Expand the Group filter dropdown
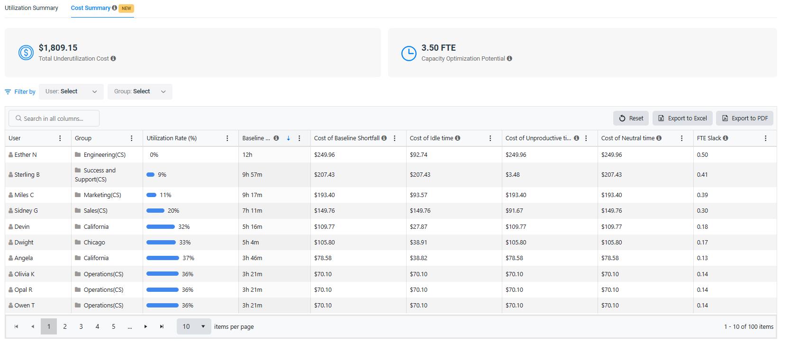The image size is (789, 343). pos(140,91)
